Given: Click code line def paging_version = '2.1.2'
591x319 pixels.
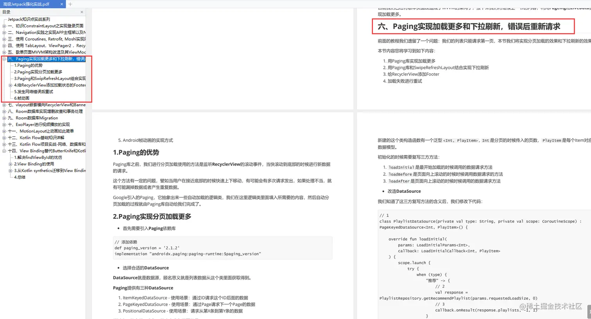Looking at the screenshot, I should pos(147,248).
